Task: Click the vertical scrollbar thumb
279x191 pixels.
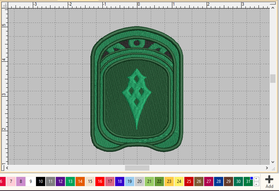Action: point(273,79)
